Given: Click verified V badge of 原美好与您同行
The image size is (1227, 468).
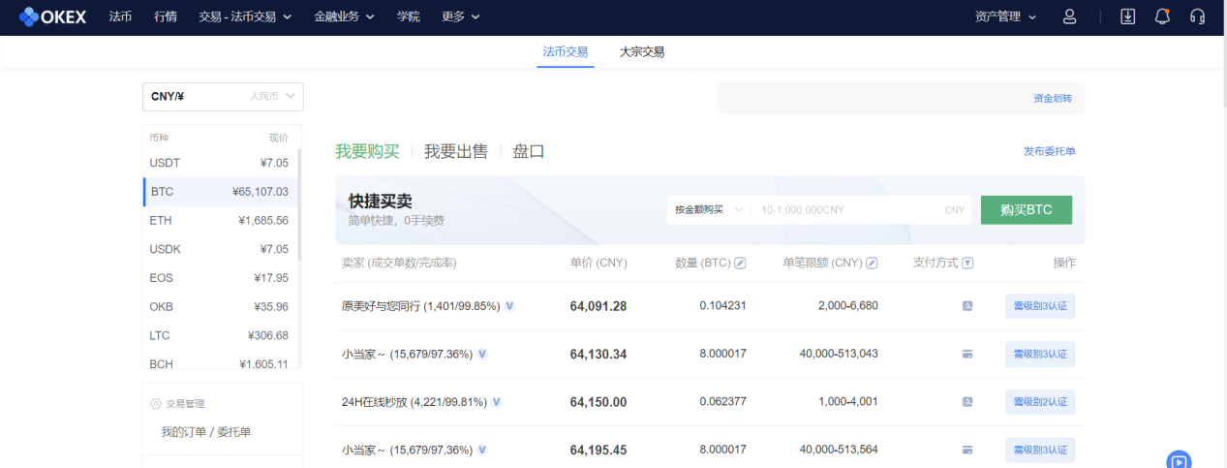Looking at the screenshot, I should (509, 306).
